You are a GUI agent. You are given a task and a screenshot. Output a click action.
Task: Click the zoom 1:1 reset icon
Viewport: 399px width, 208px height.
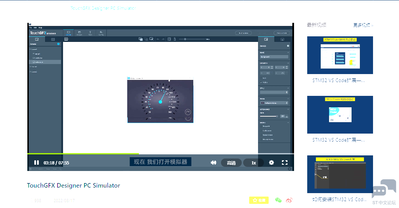175,39
